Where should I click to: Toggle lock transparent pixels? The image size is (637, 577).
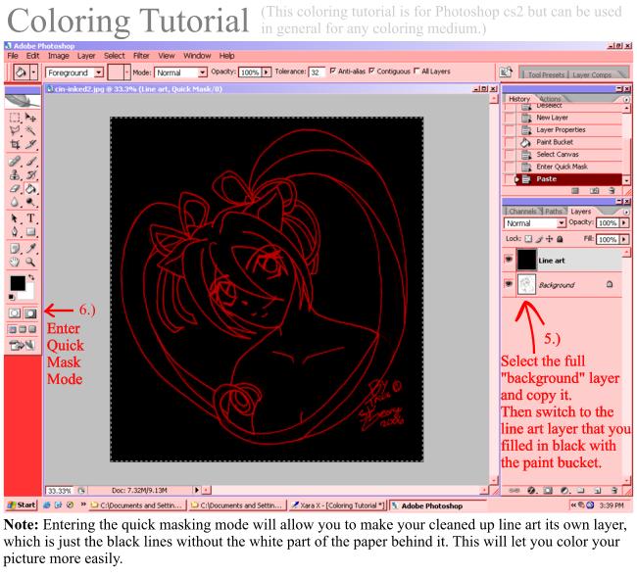tap(528, 239)
